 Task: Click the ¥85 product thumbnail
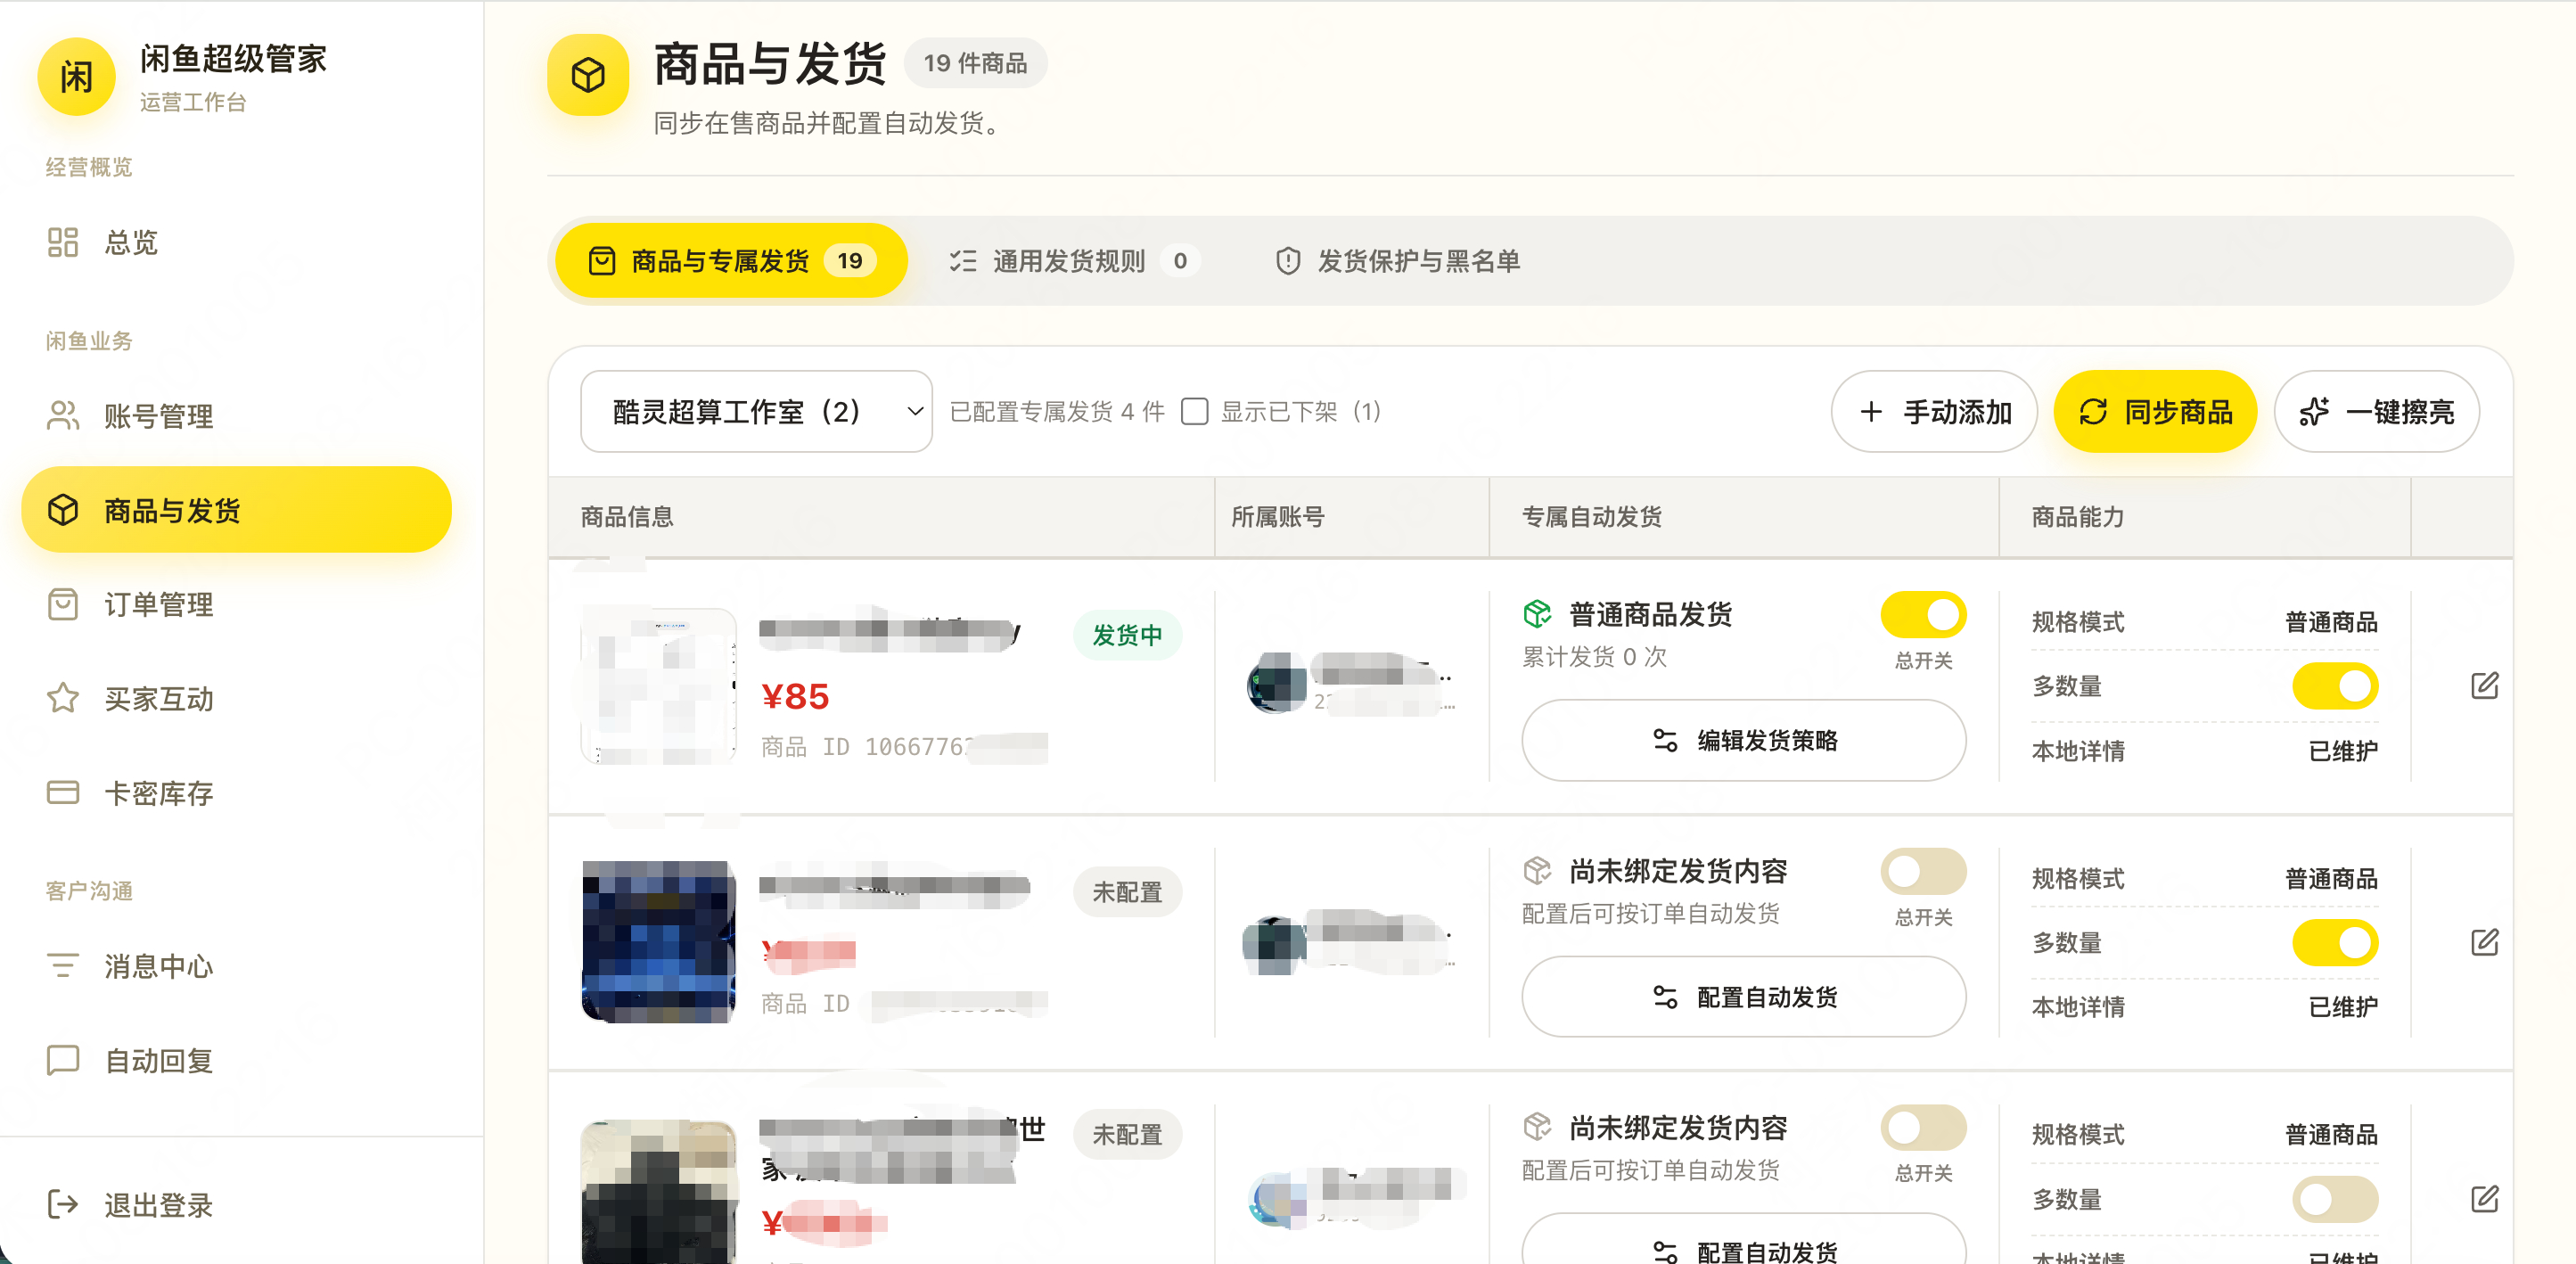click(658, 686)
